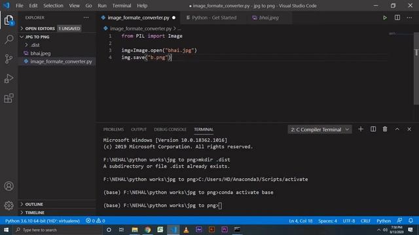Split the editor to the right
This screenshot has height=235, width=419.
[x=397, y=18]
